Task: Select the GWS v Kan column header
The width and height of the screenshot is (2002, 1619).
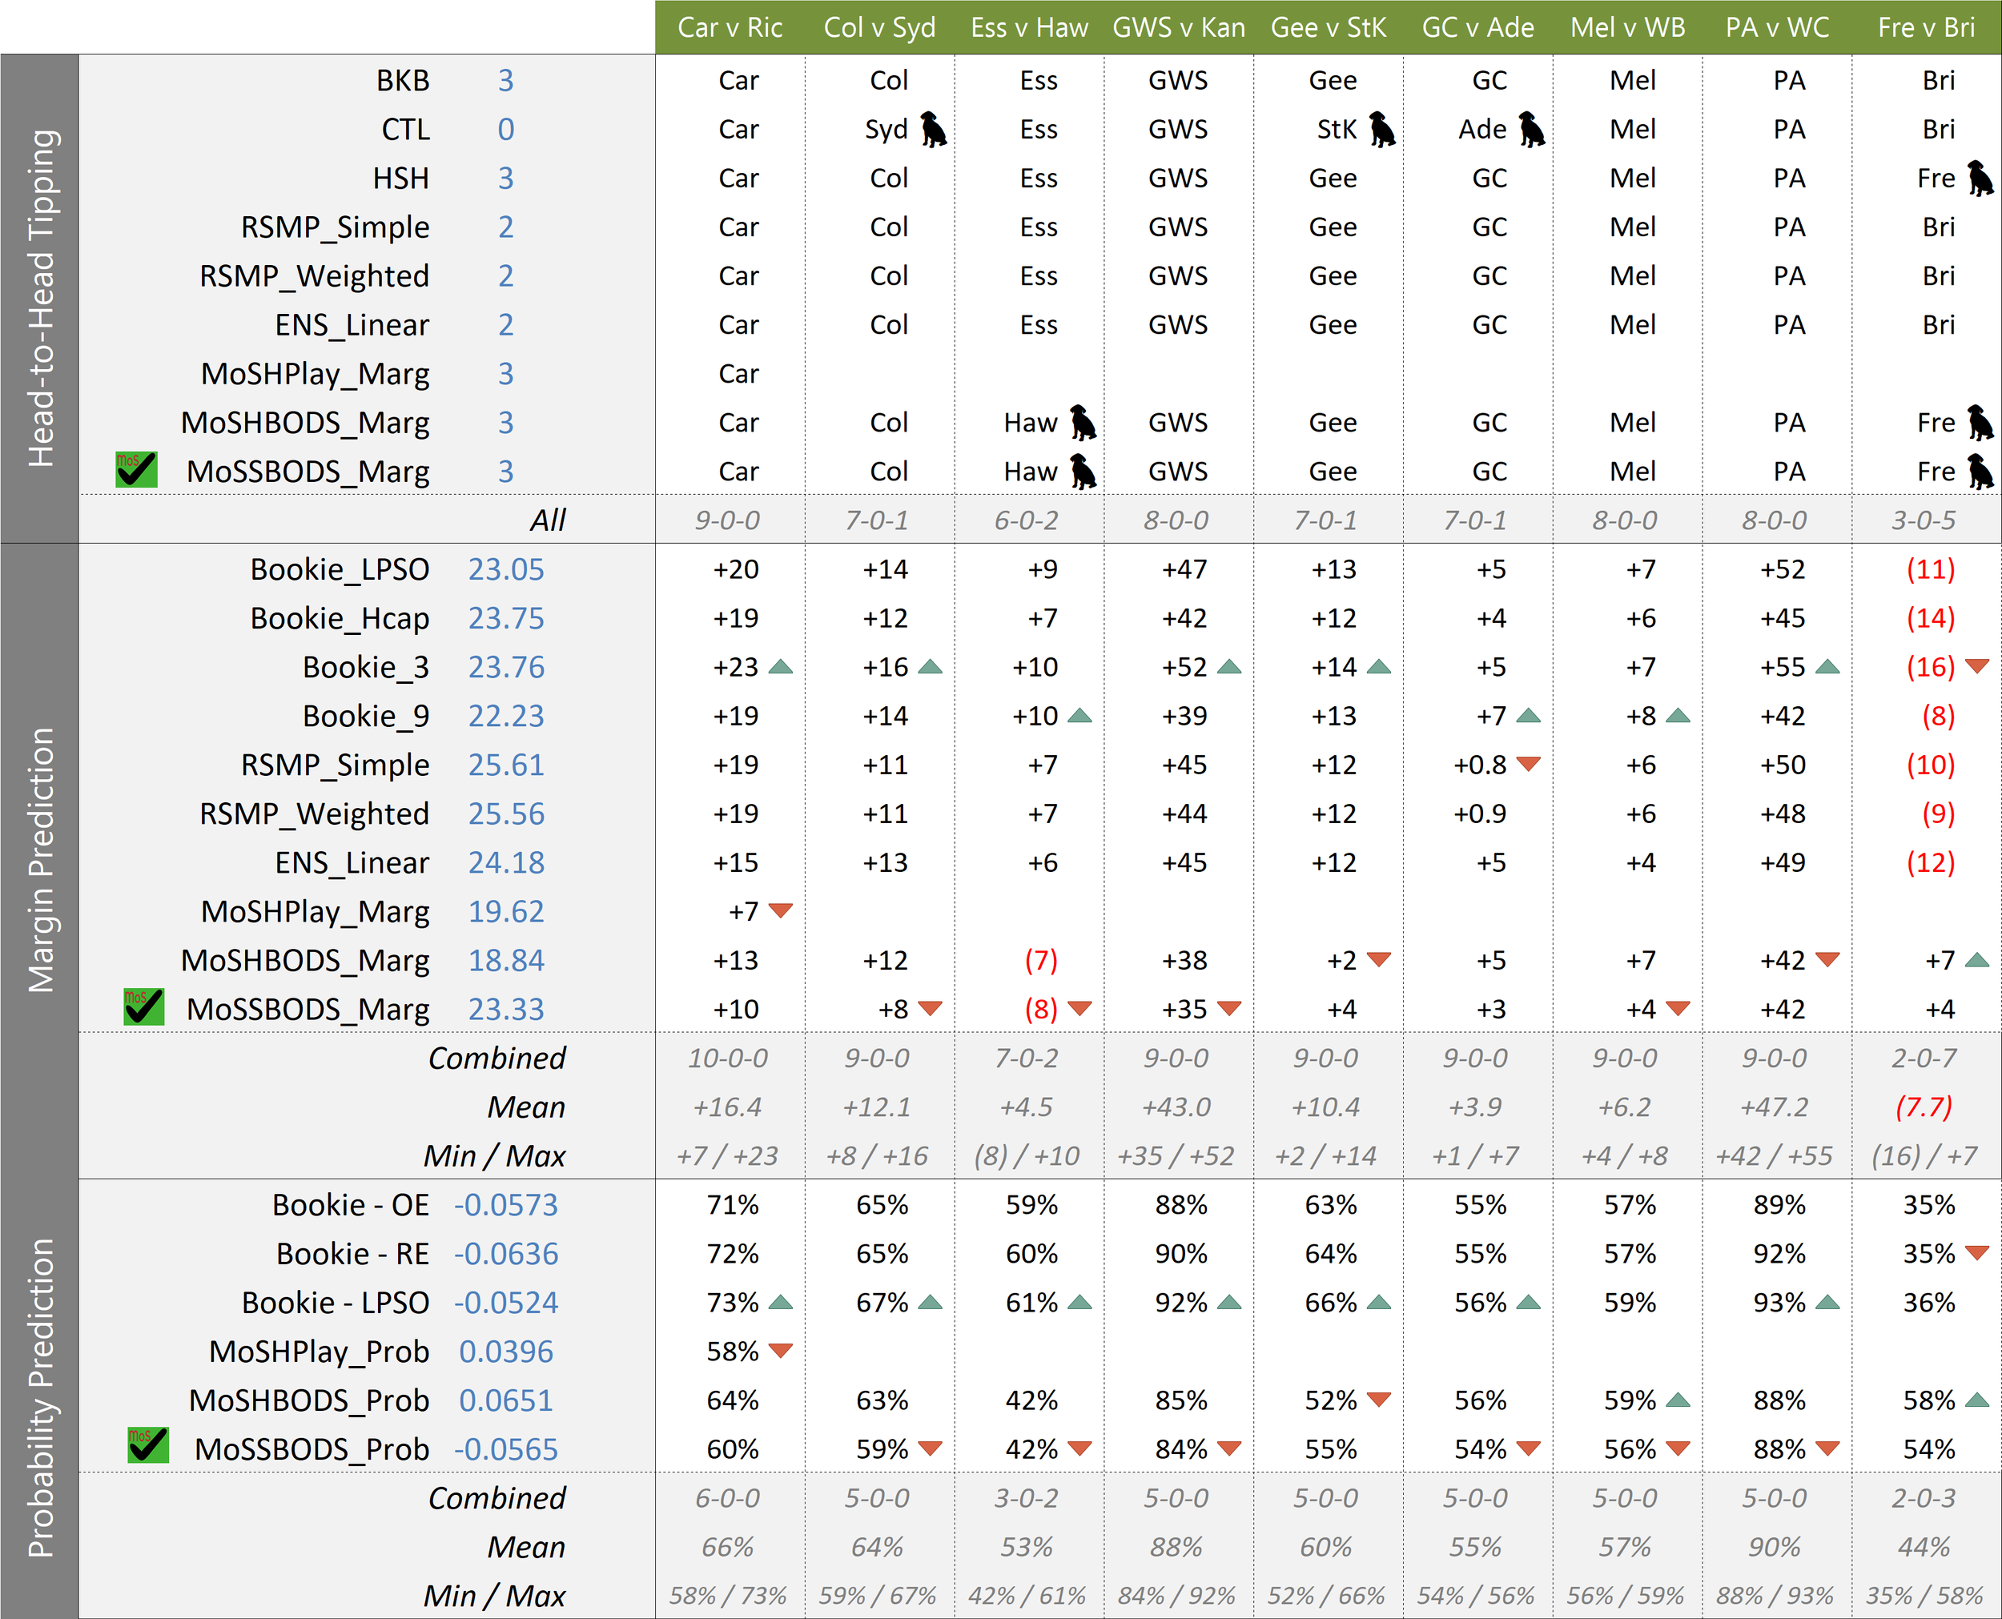Action: (x=1179, y=28)
